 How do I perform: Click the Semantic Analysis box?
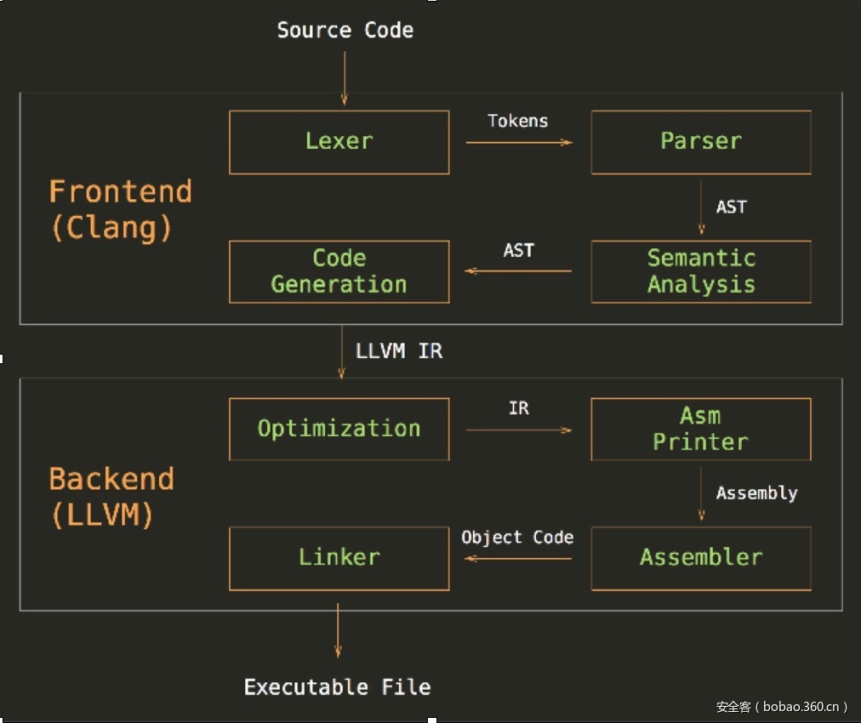pyautogui.click(x=700, y=271)
